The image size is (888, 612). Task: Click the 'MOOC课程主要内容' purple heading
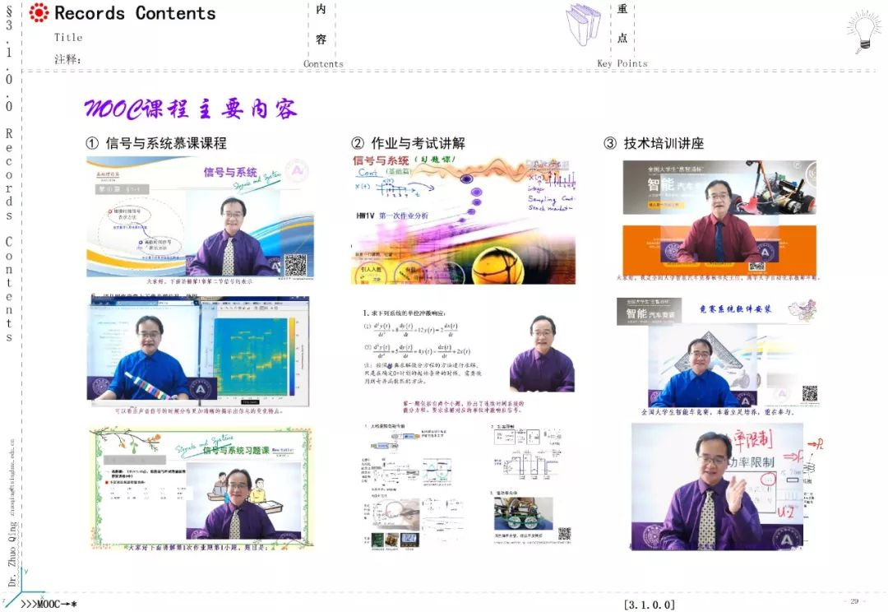(x=190, y=109)
